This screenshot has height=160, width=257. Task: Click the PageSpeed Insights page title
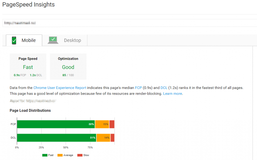(x=29, y=4)
